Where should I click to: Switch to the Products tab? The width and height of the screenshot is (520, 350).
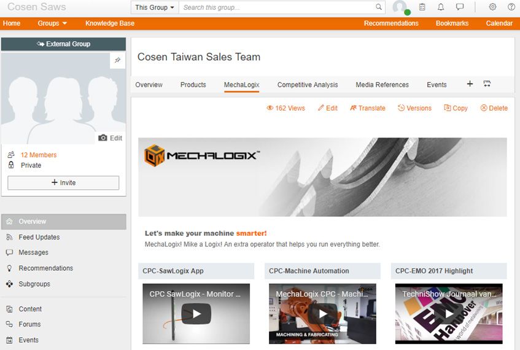click(x=193, y=85)
